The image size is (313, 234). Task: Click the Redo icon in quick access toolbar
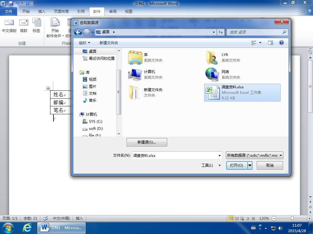tap(28, 3)
